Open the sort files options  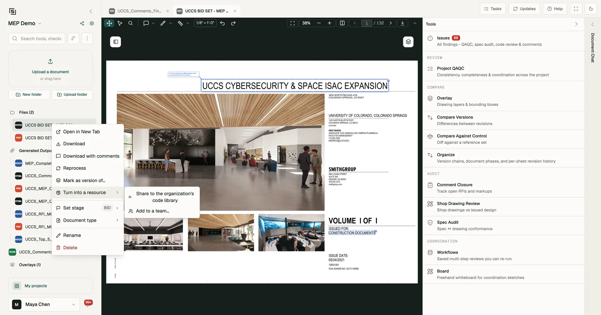[x=73, y=38]
